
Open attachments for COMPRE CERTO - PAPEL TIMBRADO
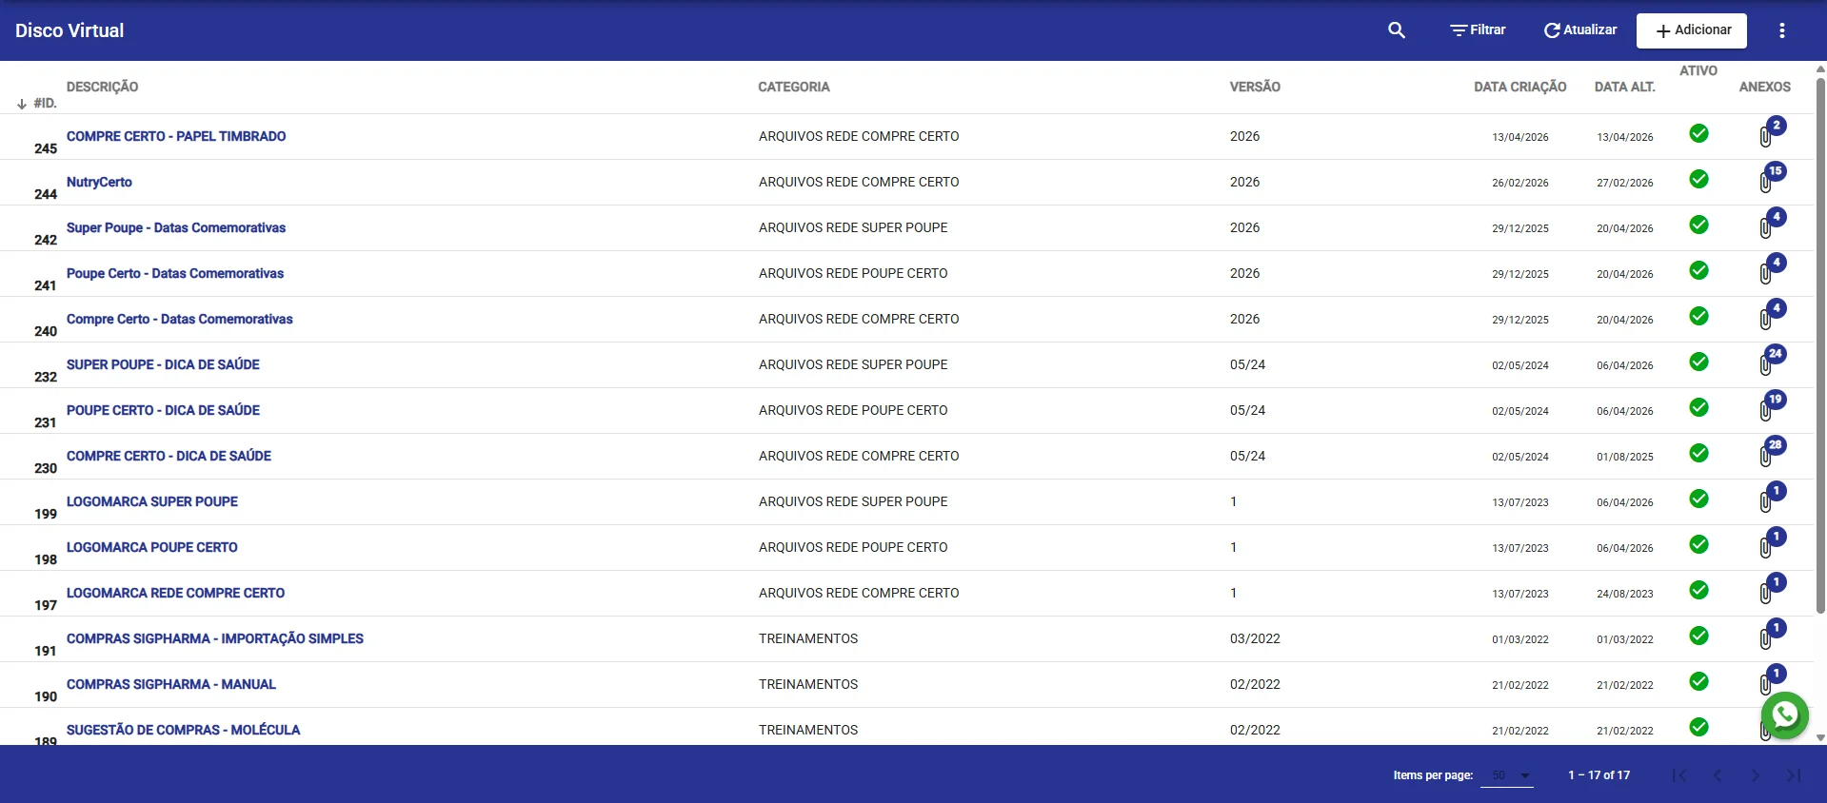coord(1772,132)
